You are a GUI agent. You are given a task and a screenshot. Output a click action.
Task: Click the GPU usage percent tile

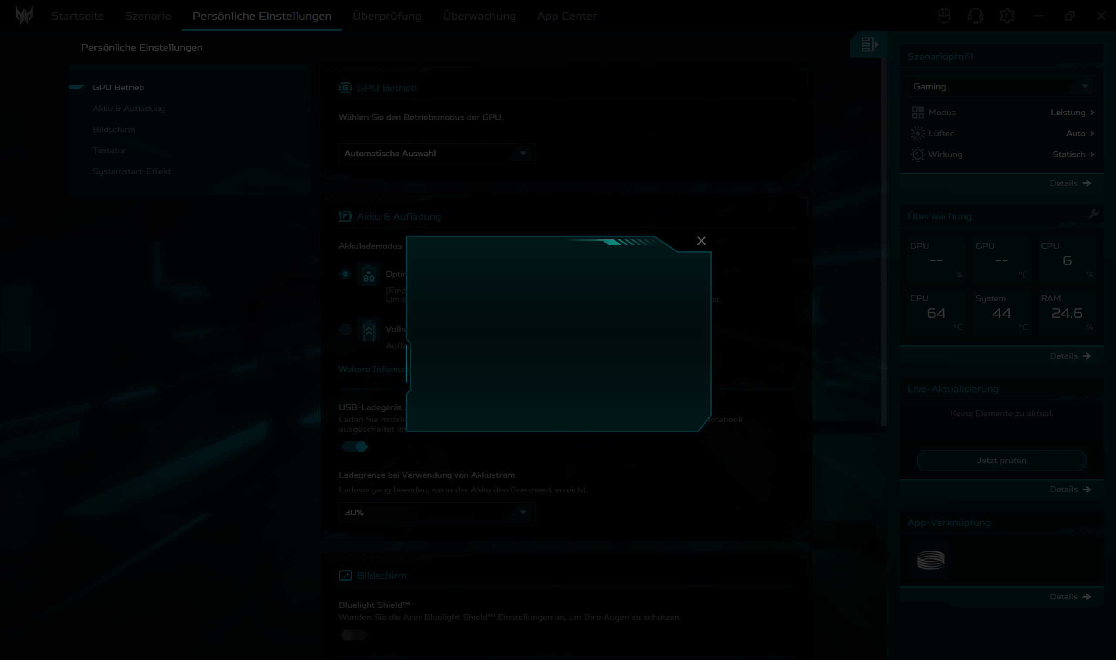click(x=936, y=260)
